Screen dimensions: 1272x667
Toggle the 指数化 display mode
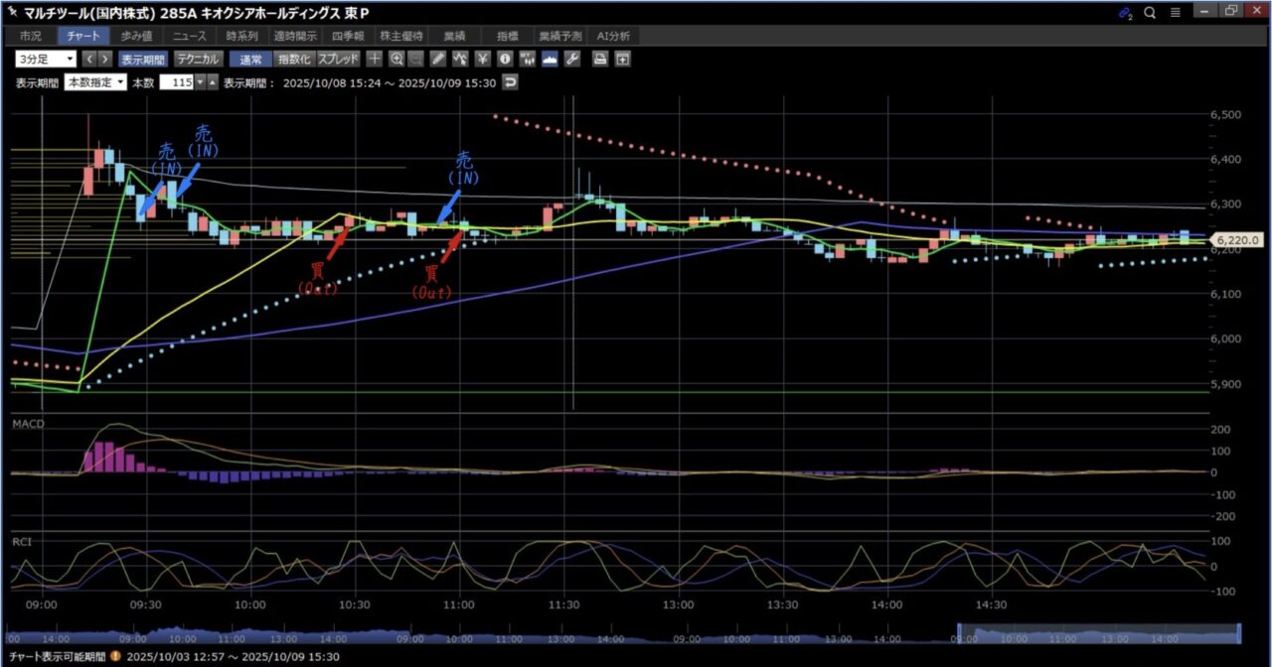[x=293, y=59]
